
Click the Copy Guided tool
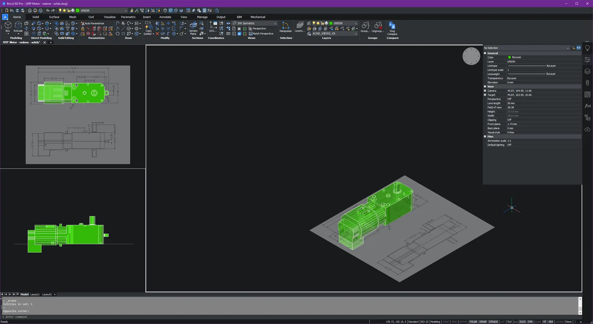(149, 28)
